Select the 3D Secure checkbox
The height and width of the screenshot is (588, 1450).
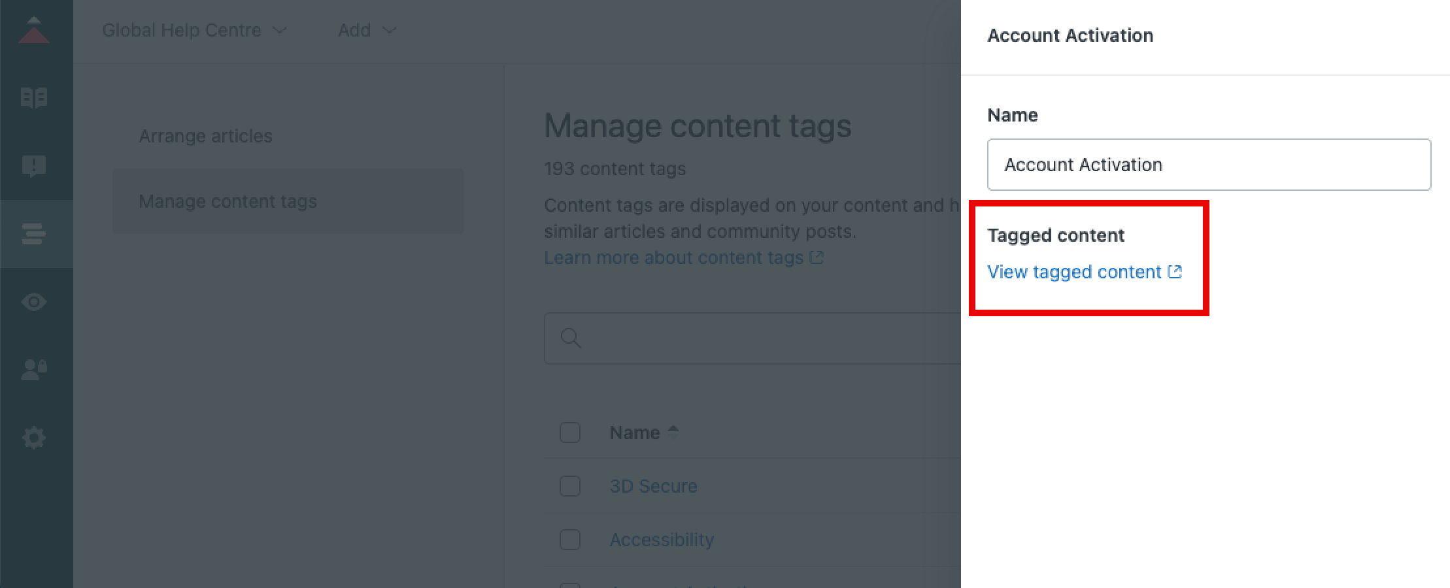coord(569,486)
